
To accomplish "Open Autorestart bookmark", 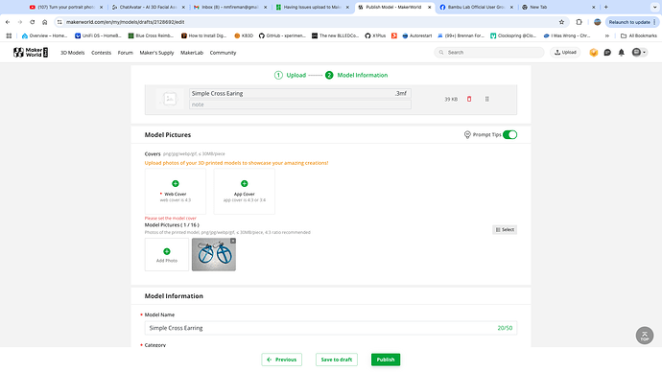I will pyautogui.click(x=417, y=35).
